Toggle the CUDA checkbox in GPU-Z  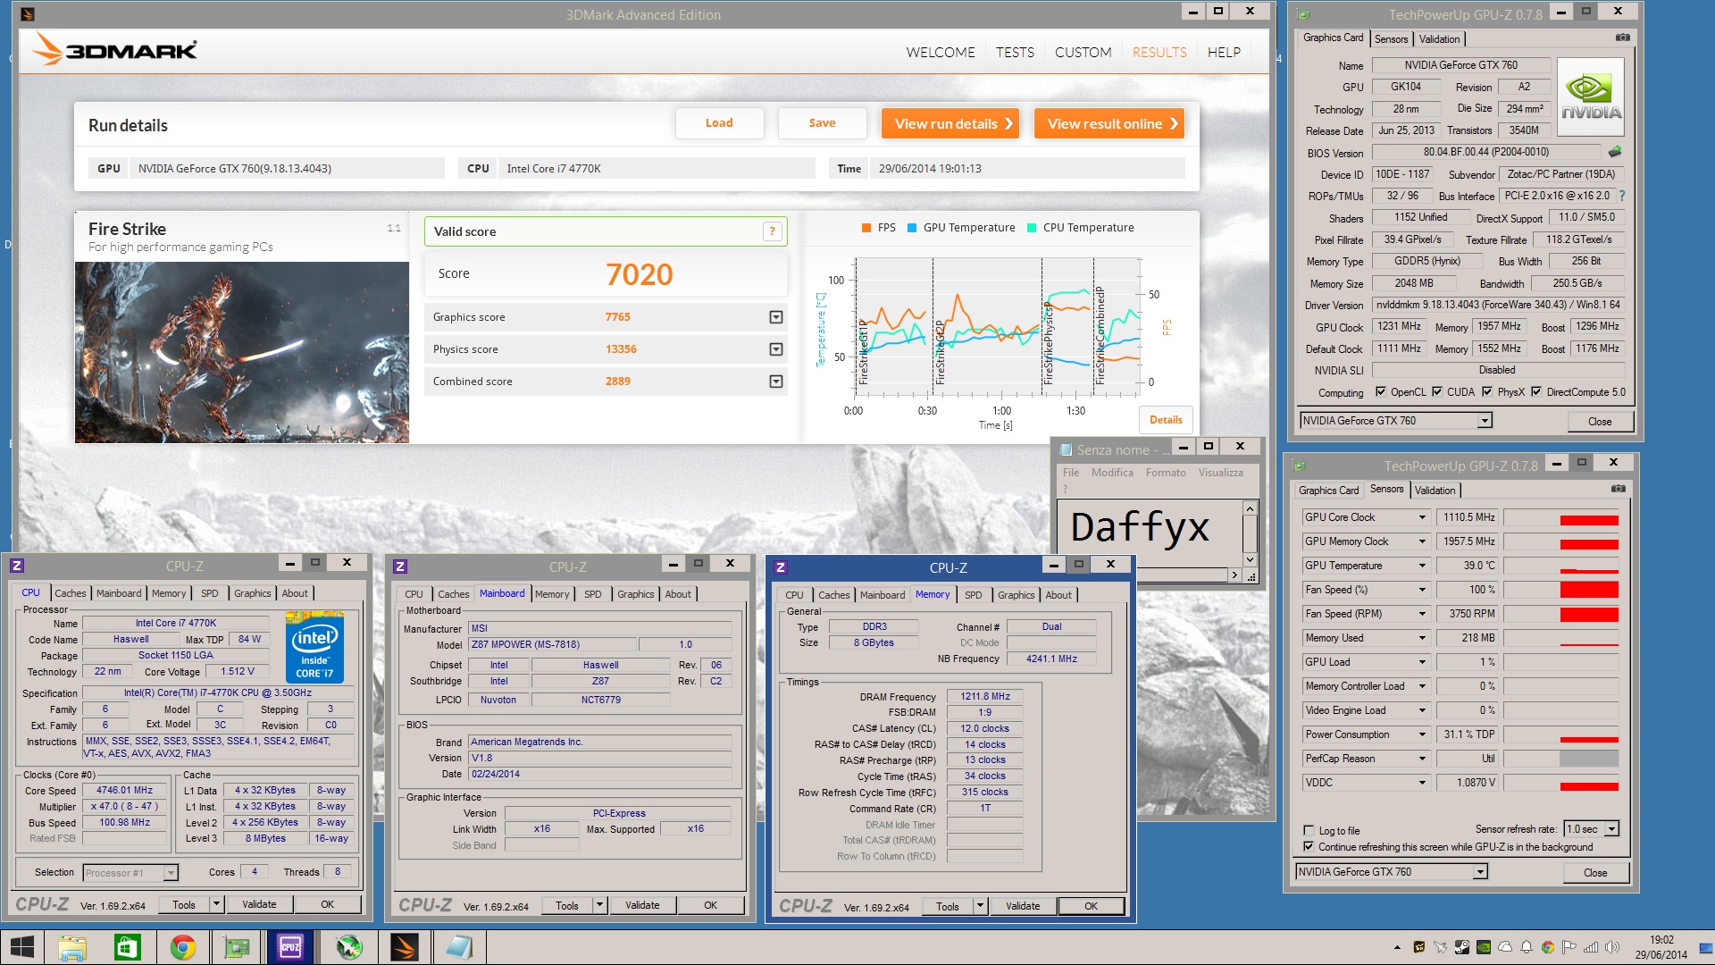click(1437, 391)
